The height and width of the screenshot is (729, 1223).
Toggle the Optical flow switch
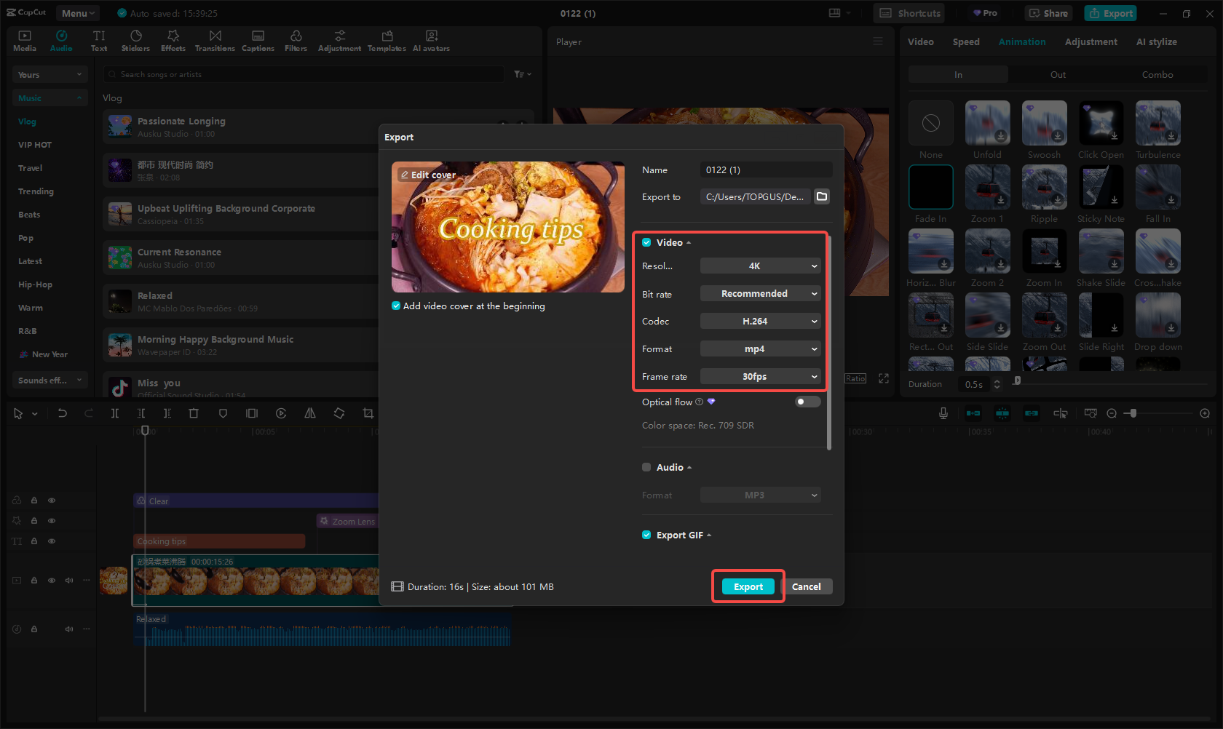[807, 401]
